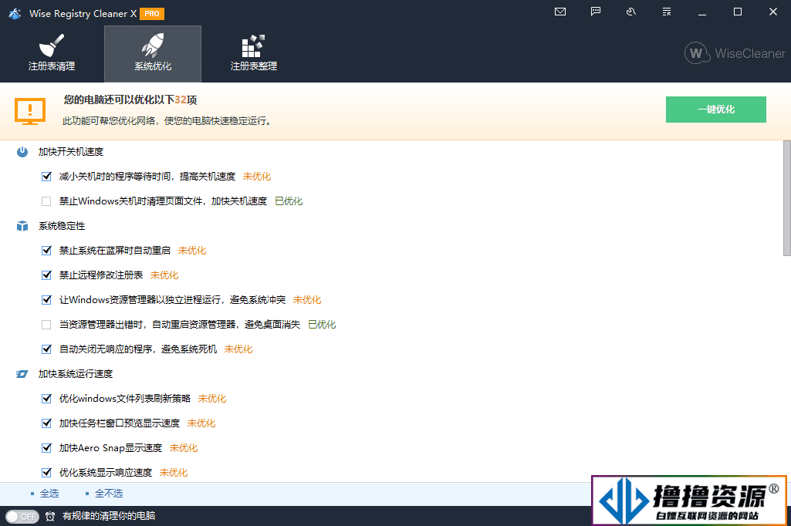
Task: Open the menu list icon in title bar
Action: coord(667,12)
